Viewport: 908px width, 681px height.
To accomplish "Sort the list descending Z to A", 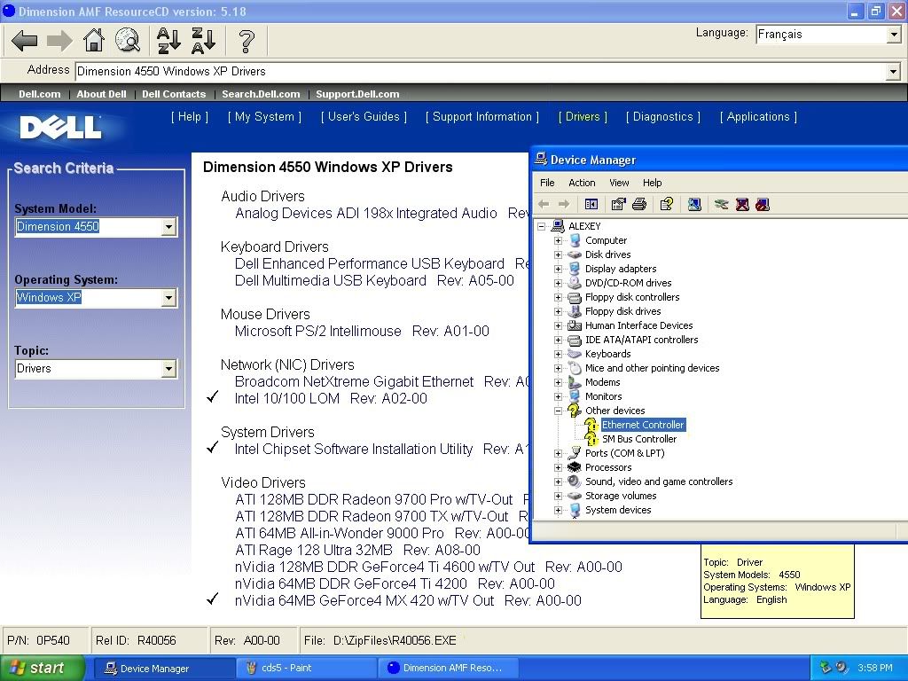I will coord(203,41).
